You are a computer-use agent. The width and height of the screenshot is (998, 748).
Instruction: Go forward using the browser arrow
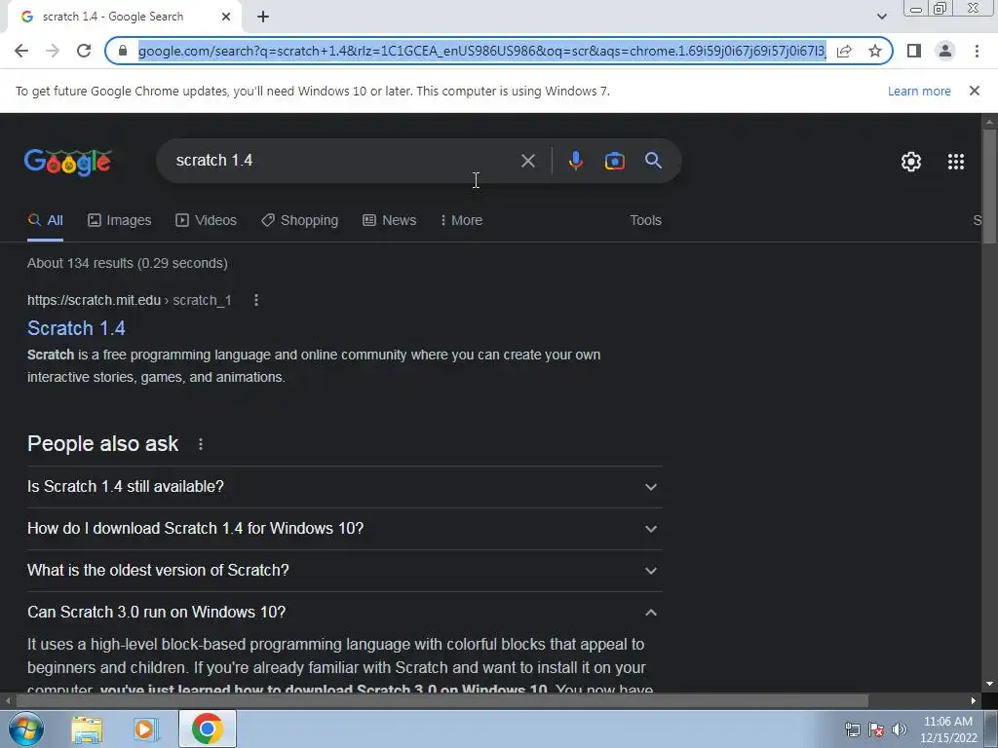click(53, 51)
